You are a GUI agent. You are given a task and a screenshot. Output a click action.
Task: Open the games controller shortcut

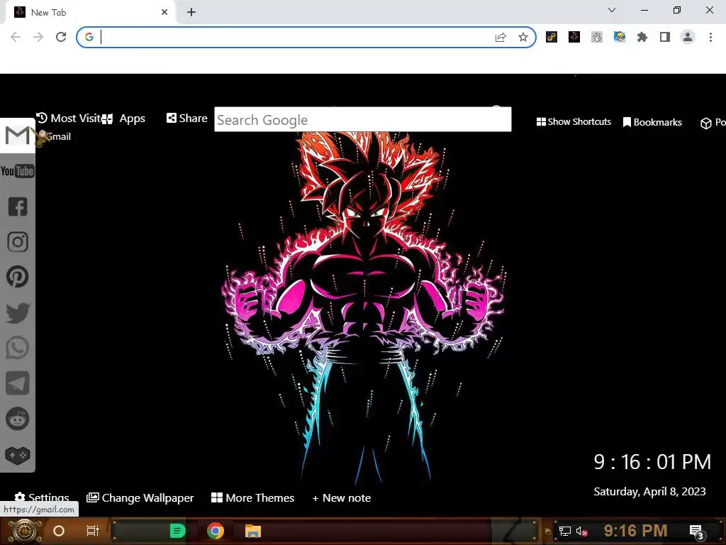(x=18, y=455)
